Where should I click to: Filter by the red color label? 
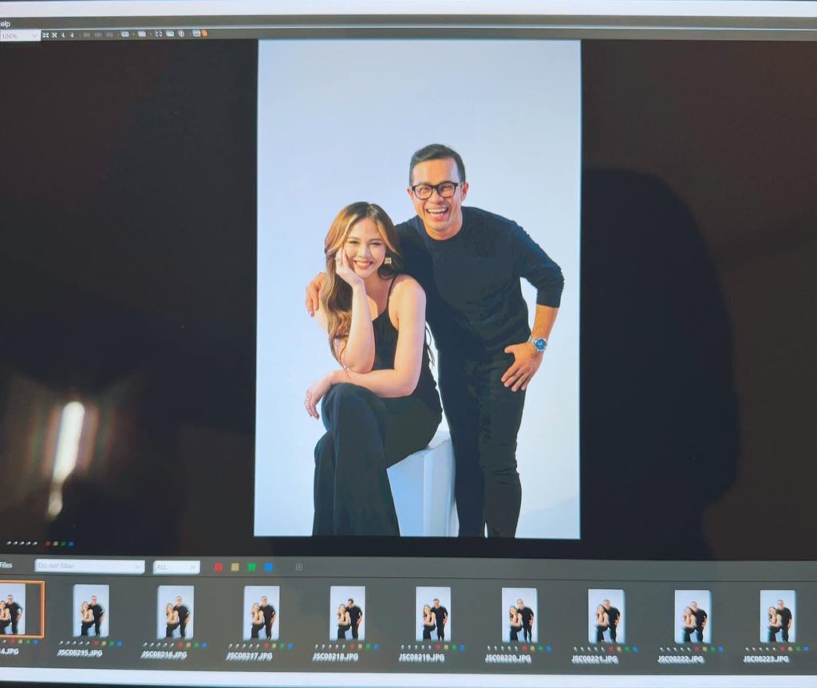coord(219,567)
